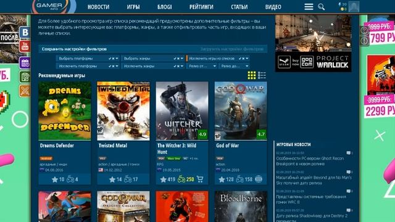The width and height of the screenshot is (395, 222).
Task: Click the Project Warlock ad banner
Action: point(313,43)
